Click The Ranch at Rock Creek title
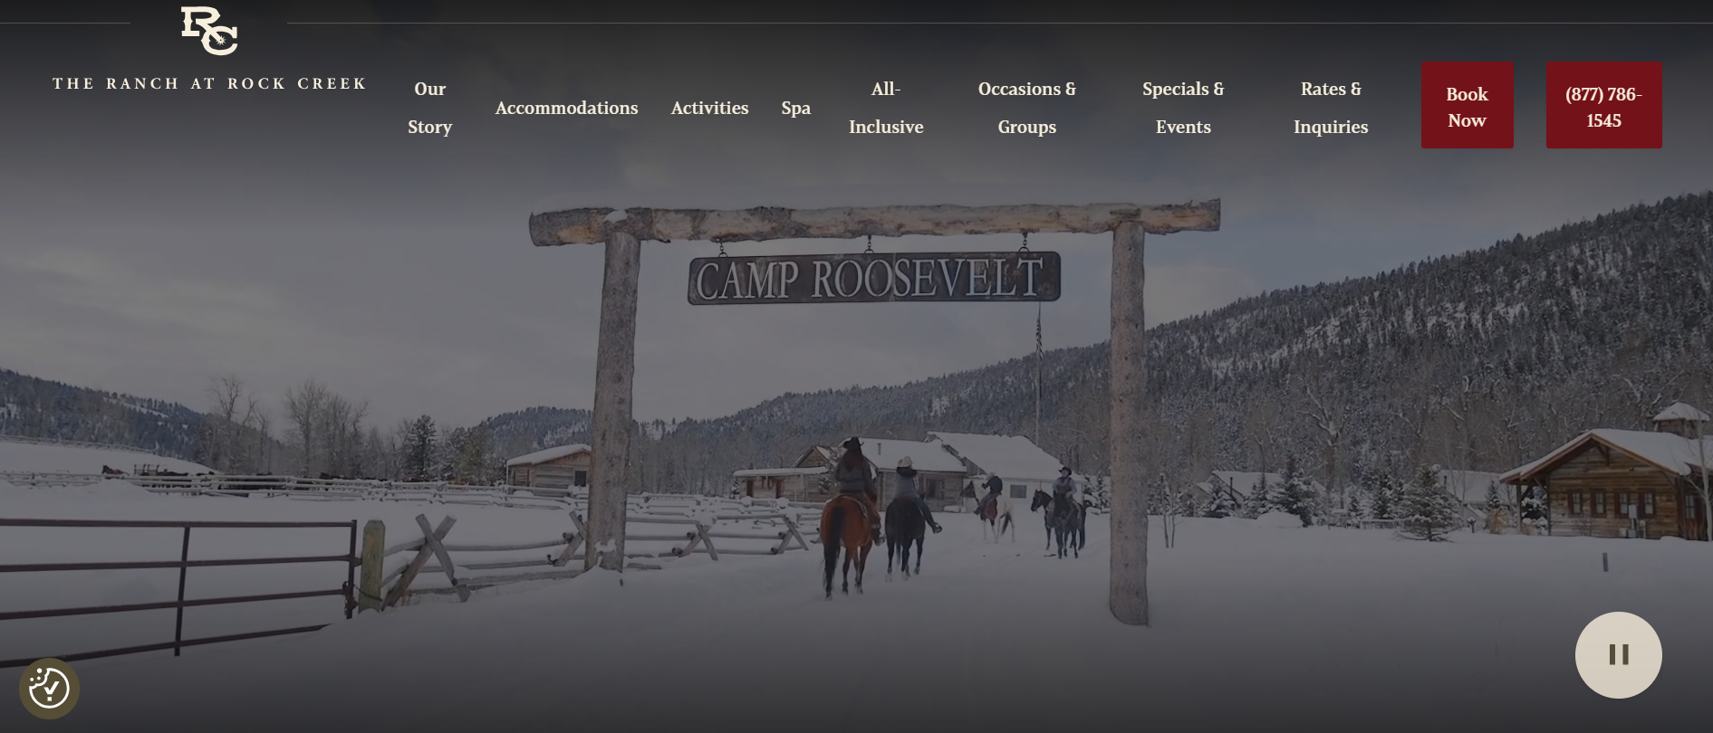Screen dimensions: 1713x733 [209, 83]
